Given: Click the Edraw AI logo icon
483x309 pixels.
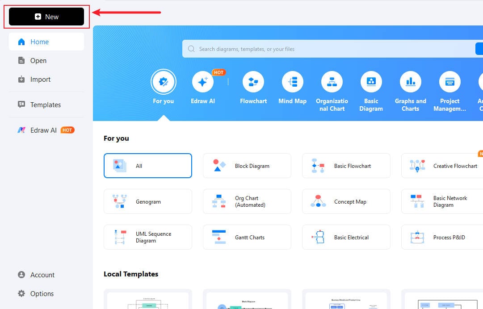Looking at the screenshot, I should pyautogui.click(x=21, y=130).
